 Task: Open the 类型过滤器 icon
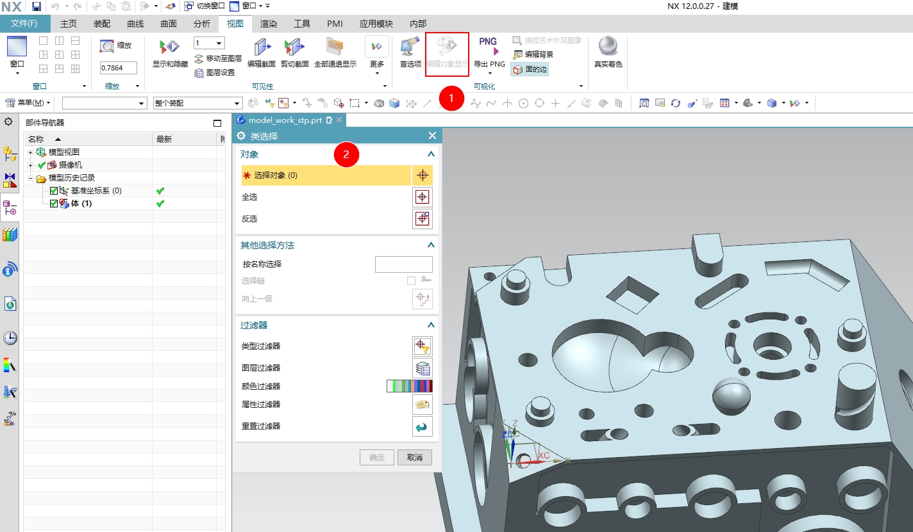click(422, 346)
